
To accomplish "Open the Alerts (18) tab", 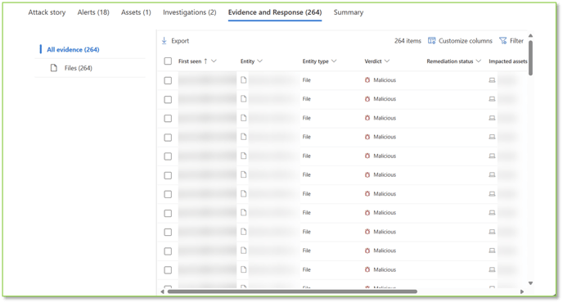I will click(93, 12).
